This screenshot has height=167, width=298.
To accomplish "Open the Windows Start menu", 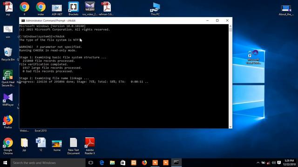I will click(x=5, y=163).
